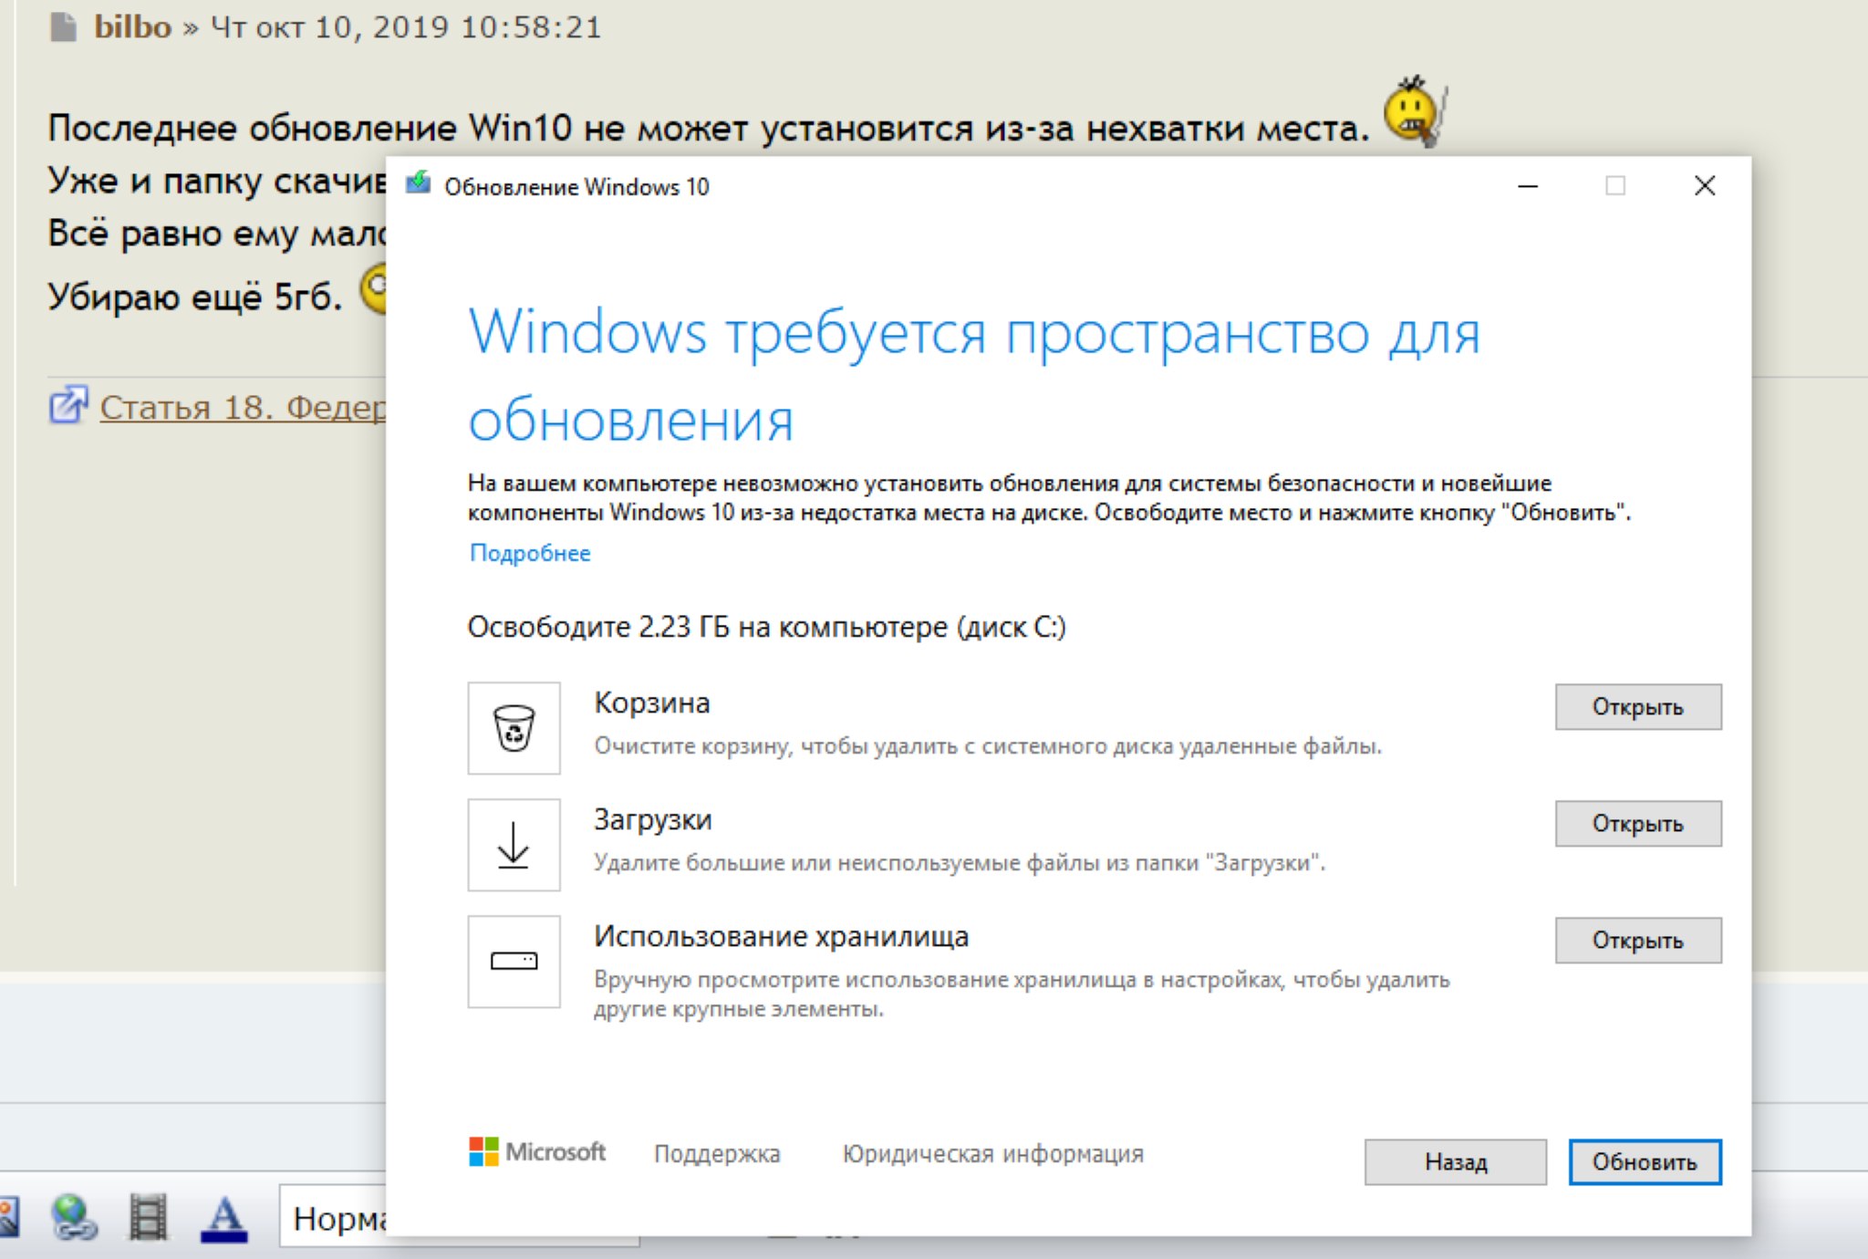Click the Downloads (Загрузки) arrow icon
Image resolution: width=1868 pixels, height=1259 pixels.
point(514,845)
